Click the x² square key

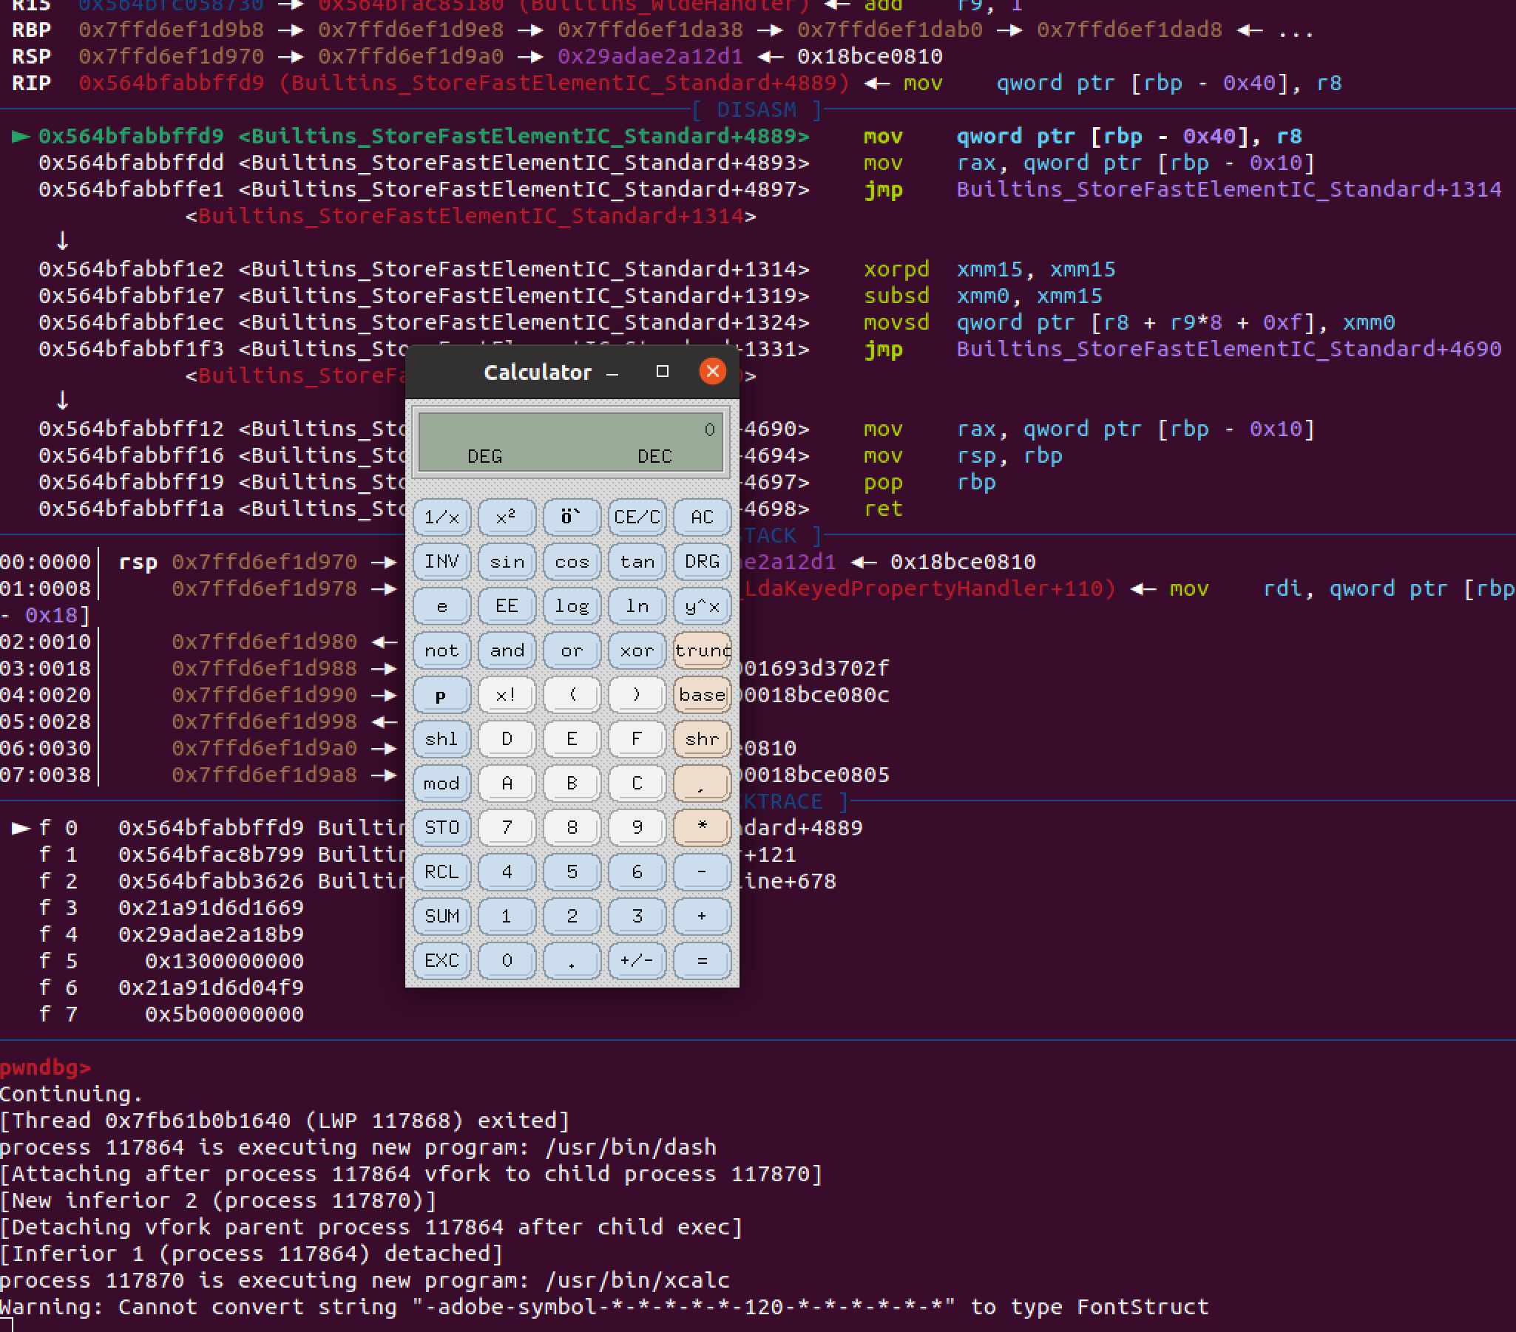(x=507, y=517)
